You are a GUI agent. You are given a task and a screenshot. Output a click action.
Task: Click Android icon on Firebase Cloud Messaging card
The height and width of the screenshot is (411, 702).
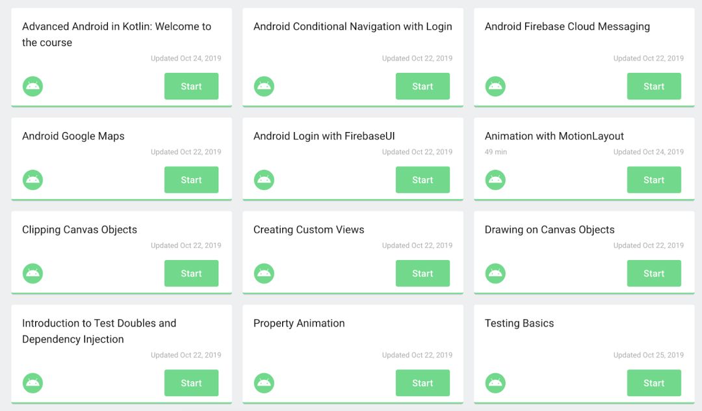pos(495,86)
